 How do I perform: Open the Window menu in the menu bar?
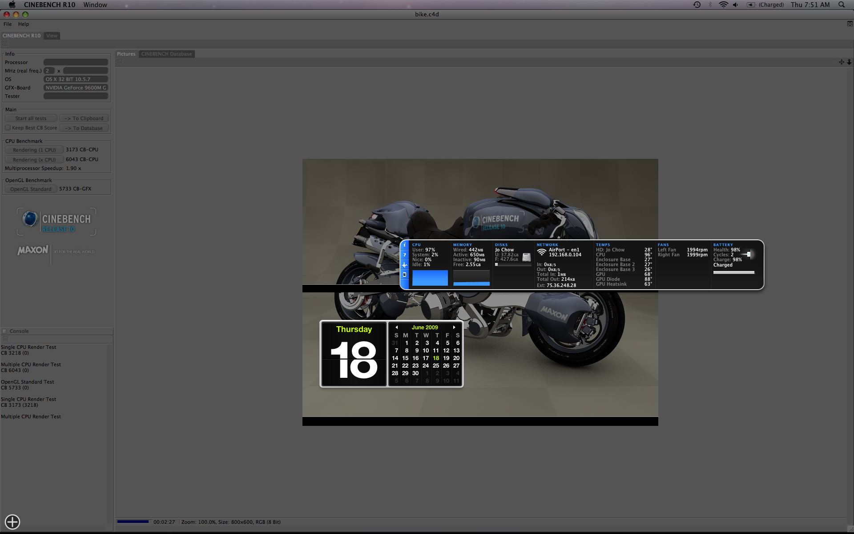coord(95,5)
